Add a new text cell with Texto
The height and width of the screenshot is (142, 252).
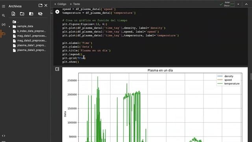coord(75,4)
